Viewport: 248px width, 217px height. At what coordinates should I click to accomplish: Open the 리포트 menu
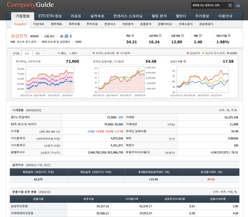(76, 16)
